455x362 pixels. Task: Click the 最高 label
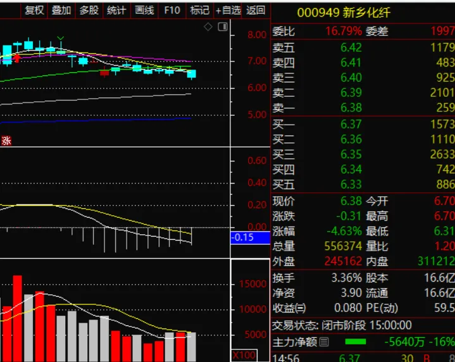click(377, 216)
